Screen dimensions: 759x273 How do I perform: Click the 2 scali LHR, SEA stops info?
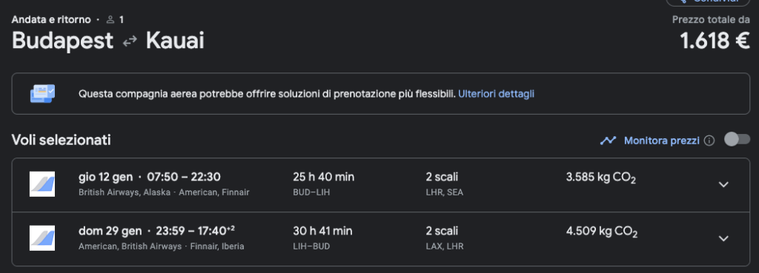(445, 184)
